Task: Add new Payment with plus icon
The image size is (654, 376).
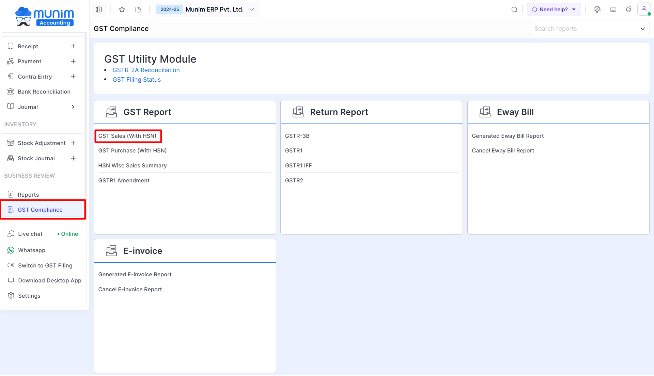Action: pyautogui.click(x=73, y=61)
